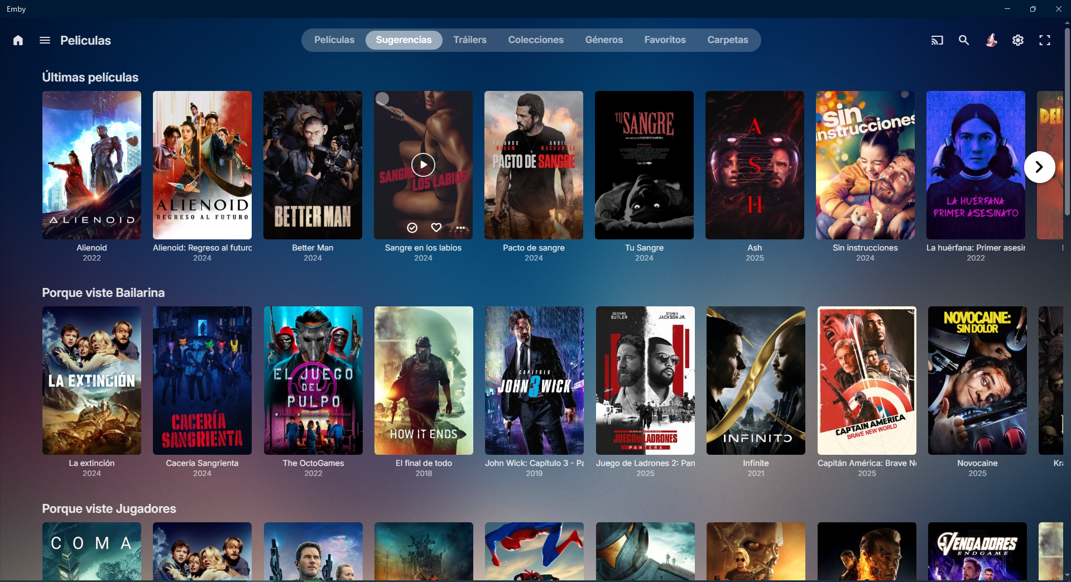The width and height of the screenshot is (1071, 582).
Task: Open The OctoGames poster
Action: (x=313, y=381)
